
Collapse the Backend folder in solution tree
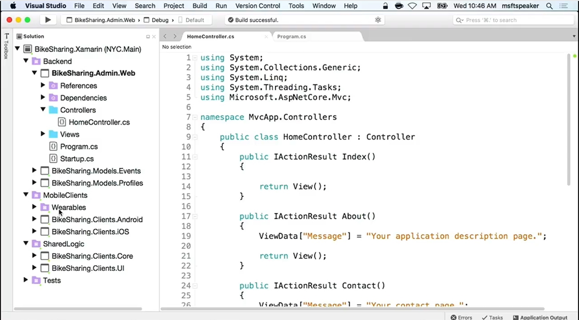[x=26, y=61]
